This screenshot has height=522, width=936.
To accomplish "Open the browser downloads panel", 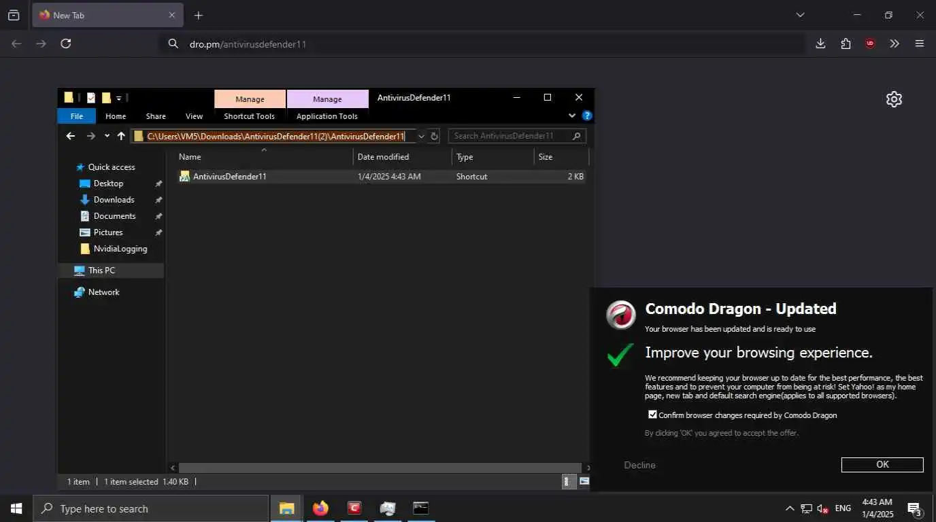I will pos(820,43).
